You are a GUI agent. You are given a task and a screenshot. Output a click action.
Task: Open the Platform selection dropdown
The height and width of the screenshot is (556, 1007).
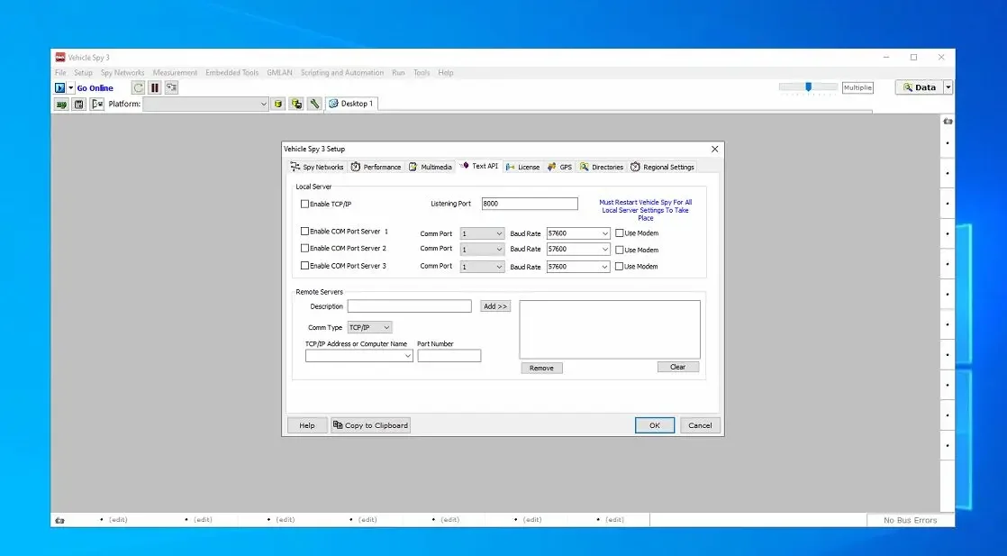pyautogui.click(x=264, y=103)
